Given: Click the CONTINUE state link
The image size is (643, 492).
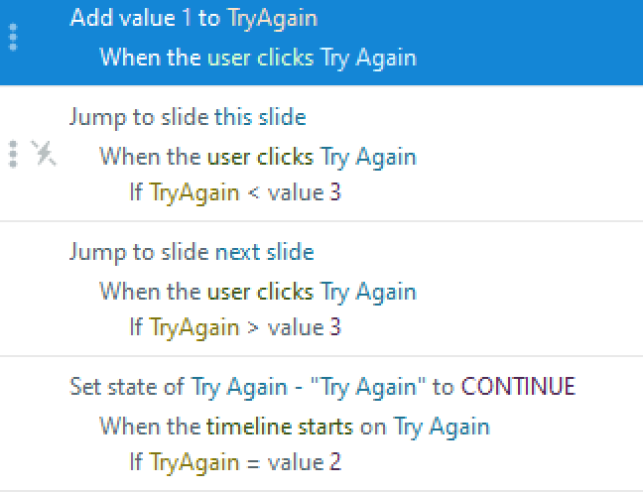Looking at the screenshot, I should 518,386.
